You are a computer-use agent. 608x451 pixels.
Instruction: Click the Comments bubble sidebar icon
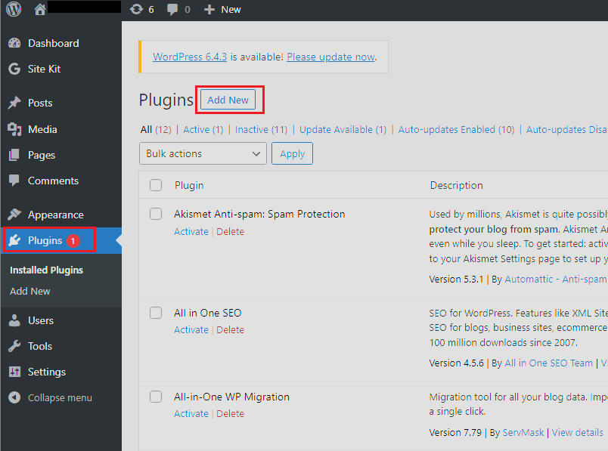pyautogui.click(x=14, y=181)
